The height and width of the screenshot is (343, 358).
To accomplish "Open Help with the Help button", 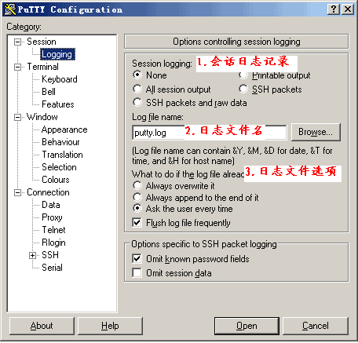I will (110, 326).
